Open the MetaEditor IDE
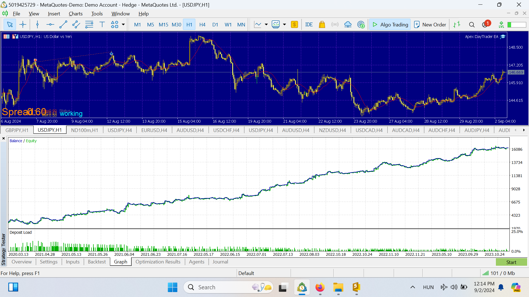This screenshot has height=297, width=529. point(309,25)
